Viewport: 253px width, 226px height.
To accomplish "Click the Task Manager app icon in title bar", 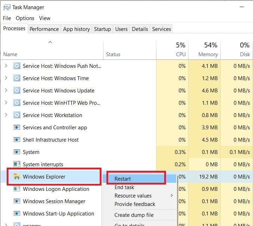I will pyautogui.click(x=6, y=7).
